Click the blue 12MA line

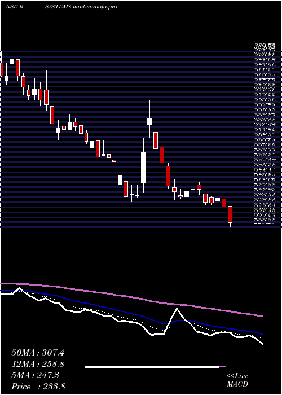tap(131, 313)
